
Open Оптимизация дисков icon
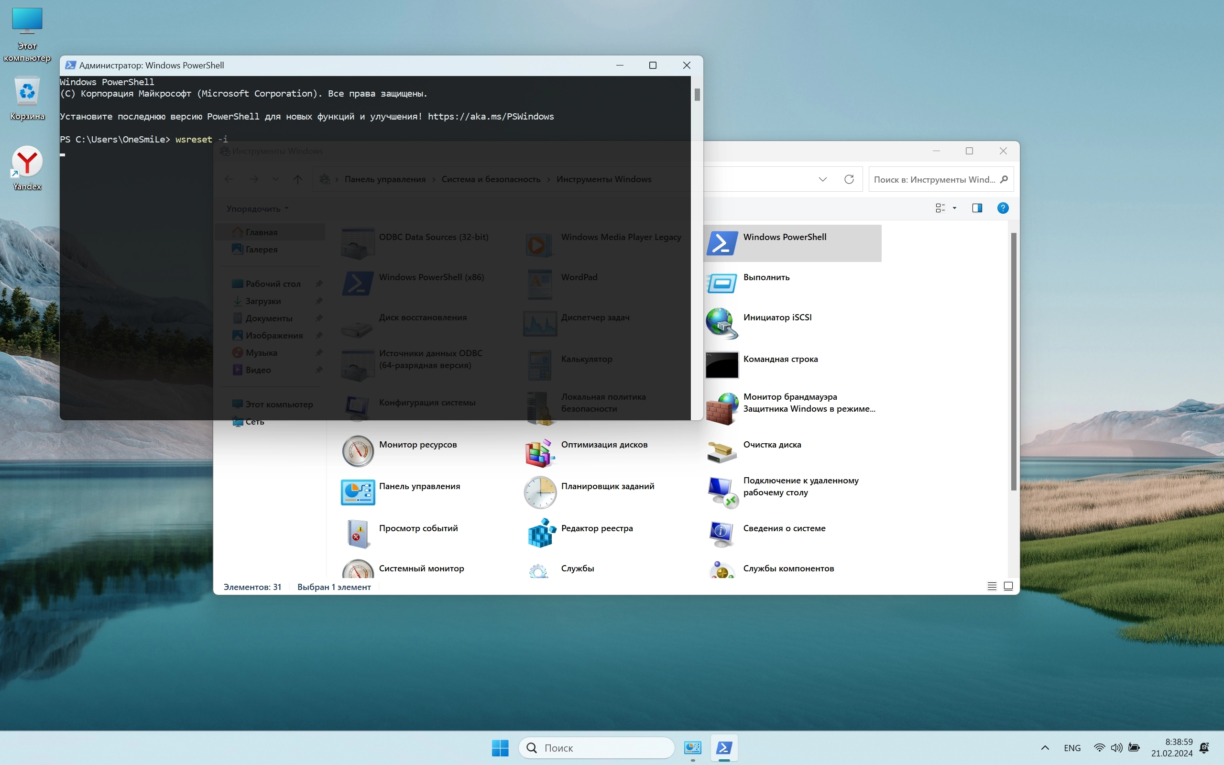[540, 452]
